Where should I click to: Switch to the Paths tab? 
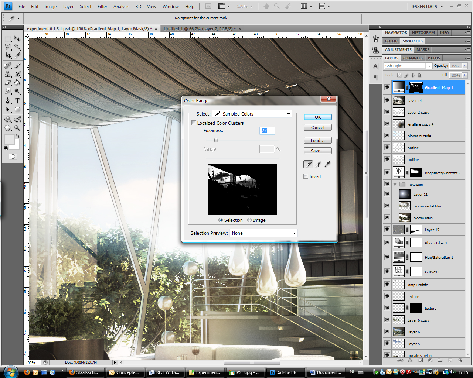tap(434, 58)
